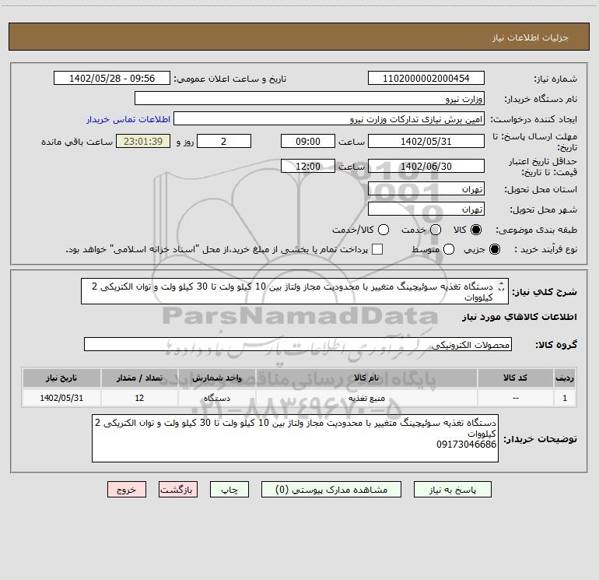599x580 pixels.
Task: Click the row number 1 cell
Action: (565, 398)
